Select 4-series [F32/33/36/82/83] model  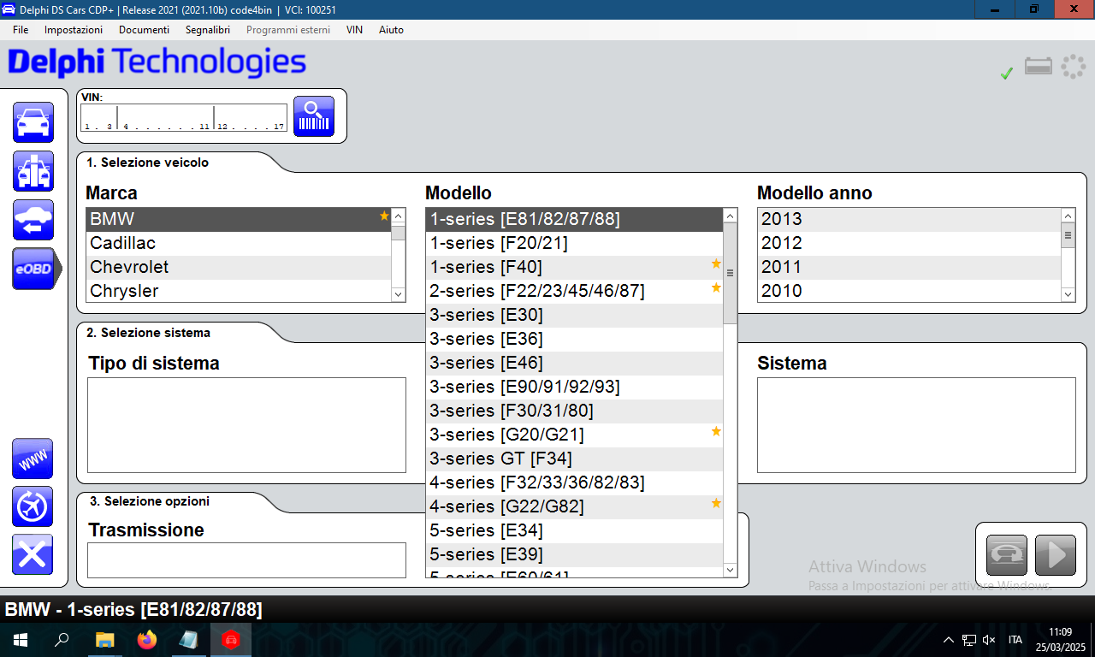click(575, 483)
